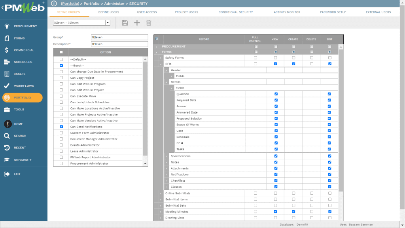This screenshot has width=405, height=228.
Task: Click the Description input field
Action: [119, 44]
